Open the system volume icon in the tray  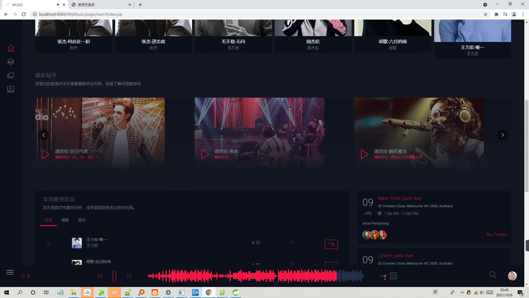[x=482, y=292]
